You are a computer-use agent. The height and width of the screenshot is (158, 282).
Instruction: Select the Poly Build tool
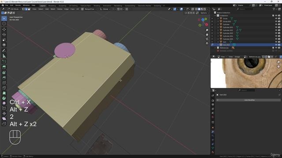coord(4,93)
